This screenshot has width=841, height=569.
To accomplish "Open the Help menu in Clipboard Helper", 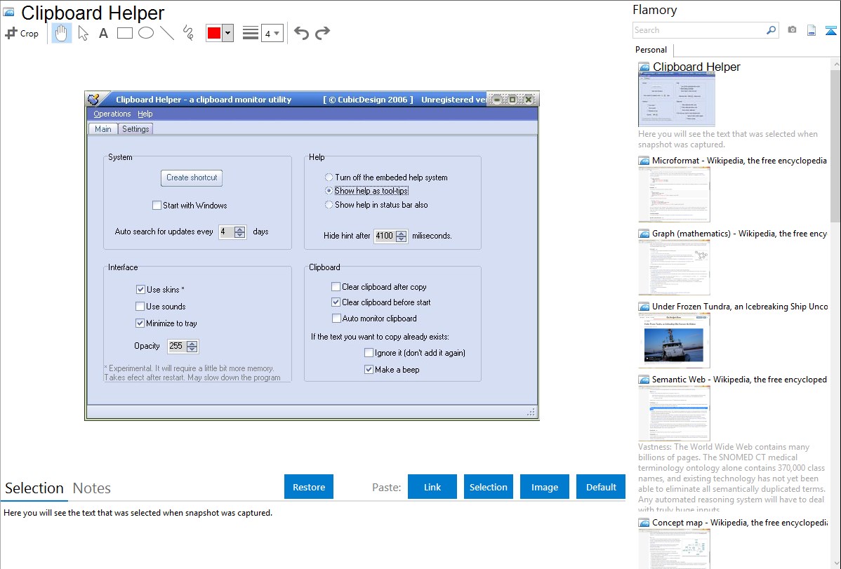I will [x=145, y=114].
